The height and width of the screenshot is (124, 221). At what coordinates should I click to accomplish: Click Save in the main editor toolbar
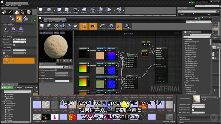click(41, 11)
